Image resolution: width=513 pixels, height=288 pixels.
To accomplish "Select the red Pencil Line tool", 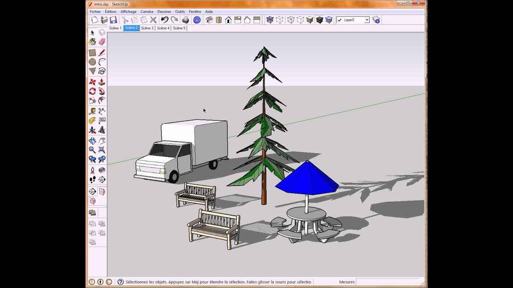I will click(x=102, y=52).
